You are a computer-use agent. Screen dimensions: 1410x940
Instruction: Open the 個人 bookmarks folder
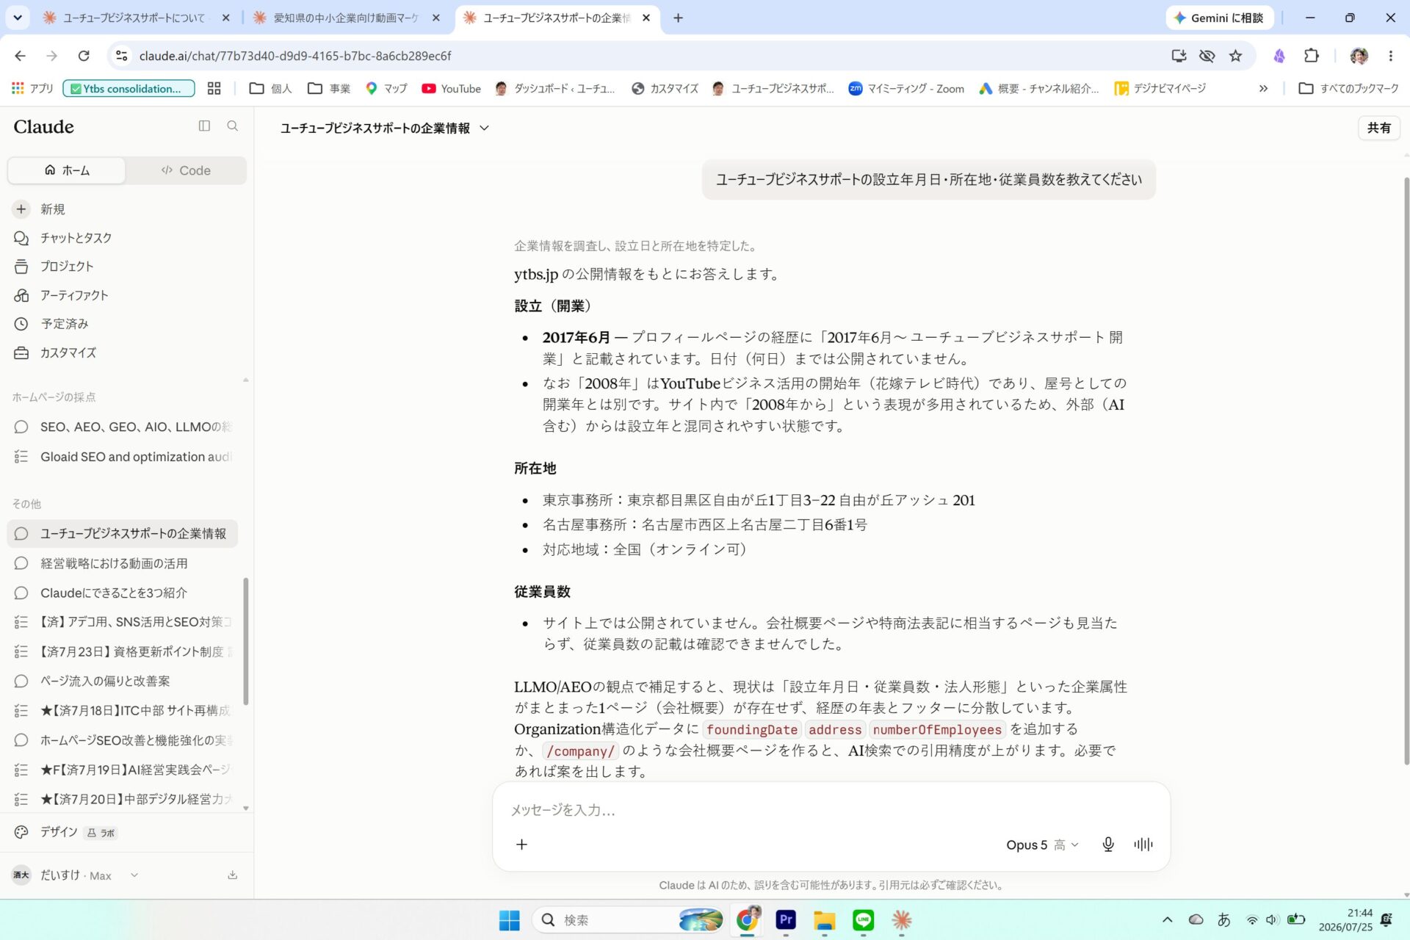click(270, 89)
